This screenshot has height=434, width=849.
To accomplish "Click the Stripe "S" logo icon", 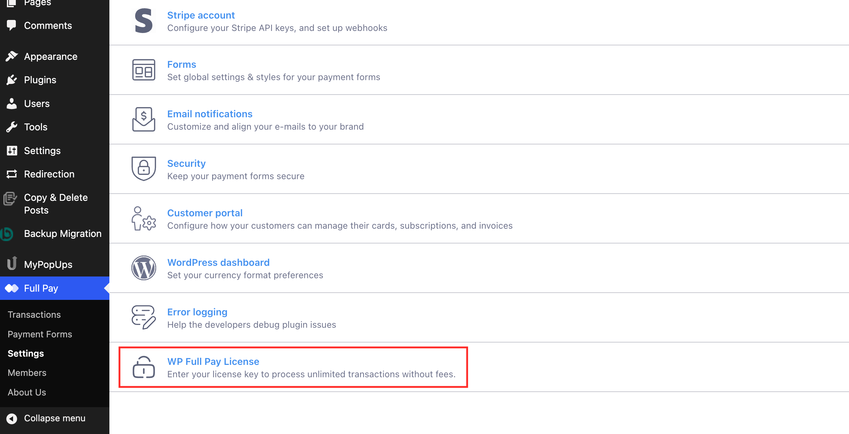I will (143, 21).
